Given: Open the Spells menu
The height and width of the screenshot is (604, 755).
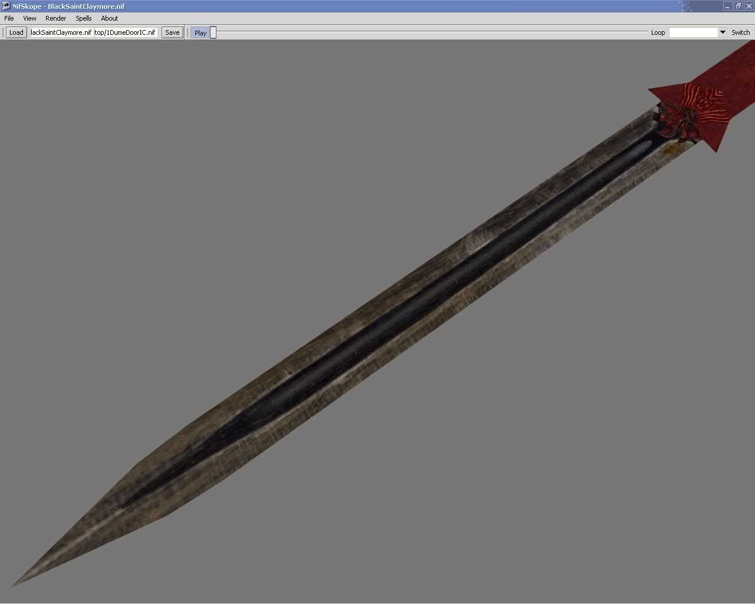Looking at the screenshot, I should (83, 18).
